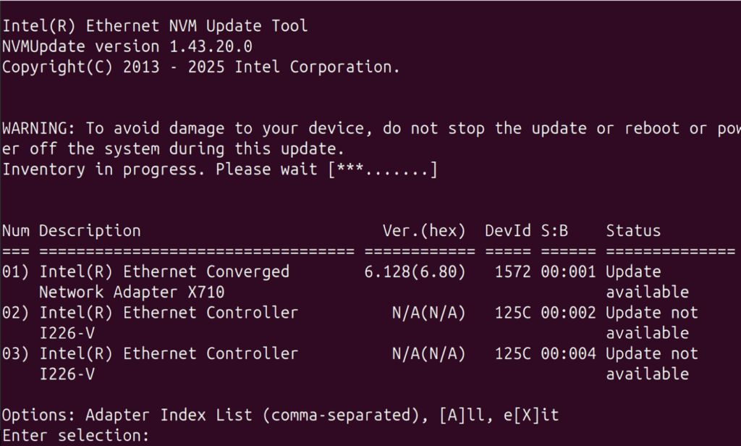Image resolution: width=741 pixels, height=446 pixels.
Task: Click the NVMUpdate version 1.43.20.0 line
Action: (x=127, y=46)
